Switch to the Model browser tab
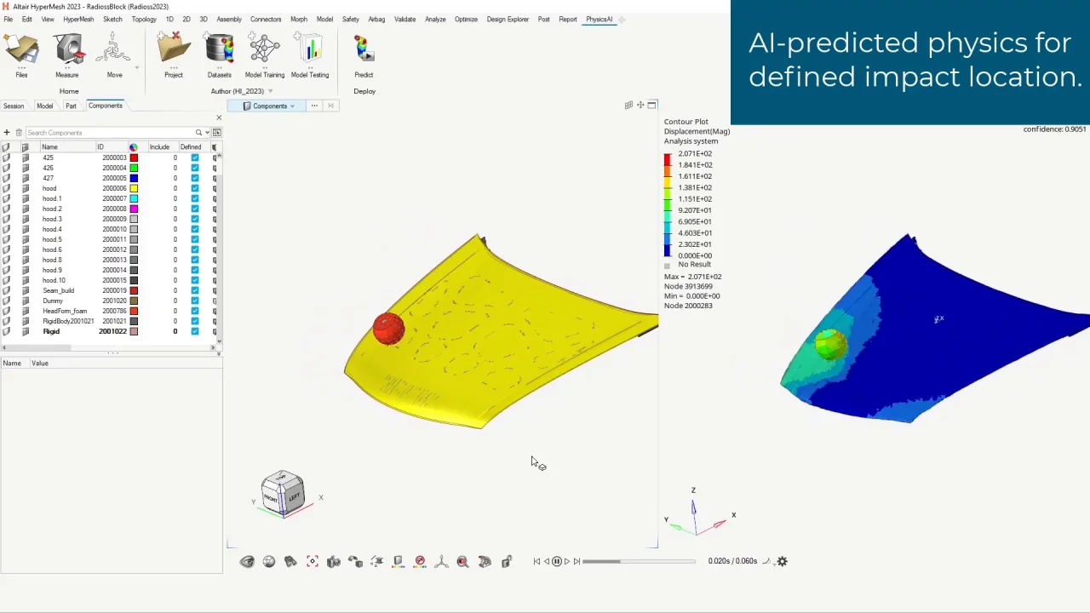1090x613 pixels. 44,106
